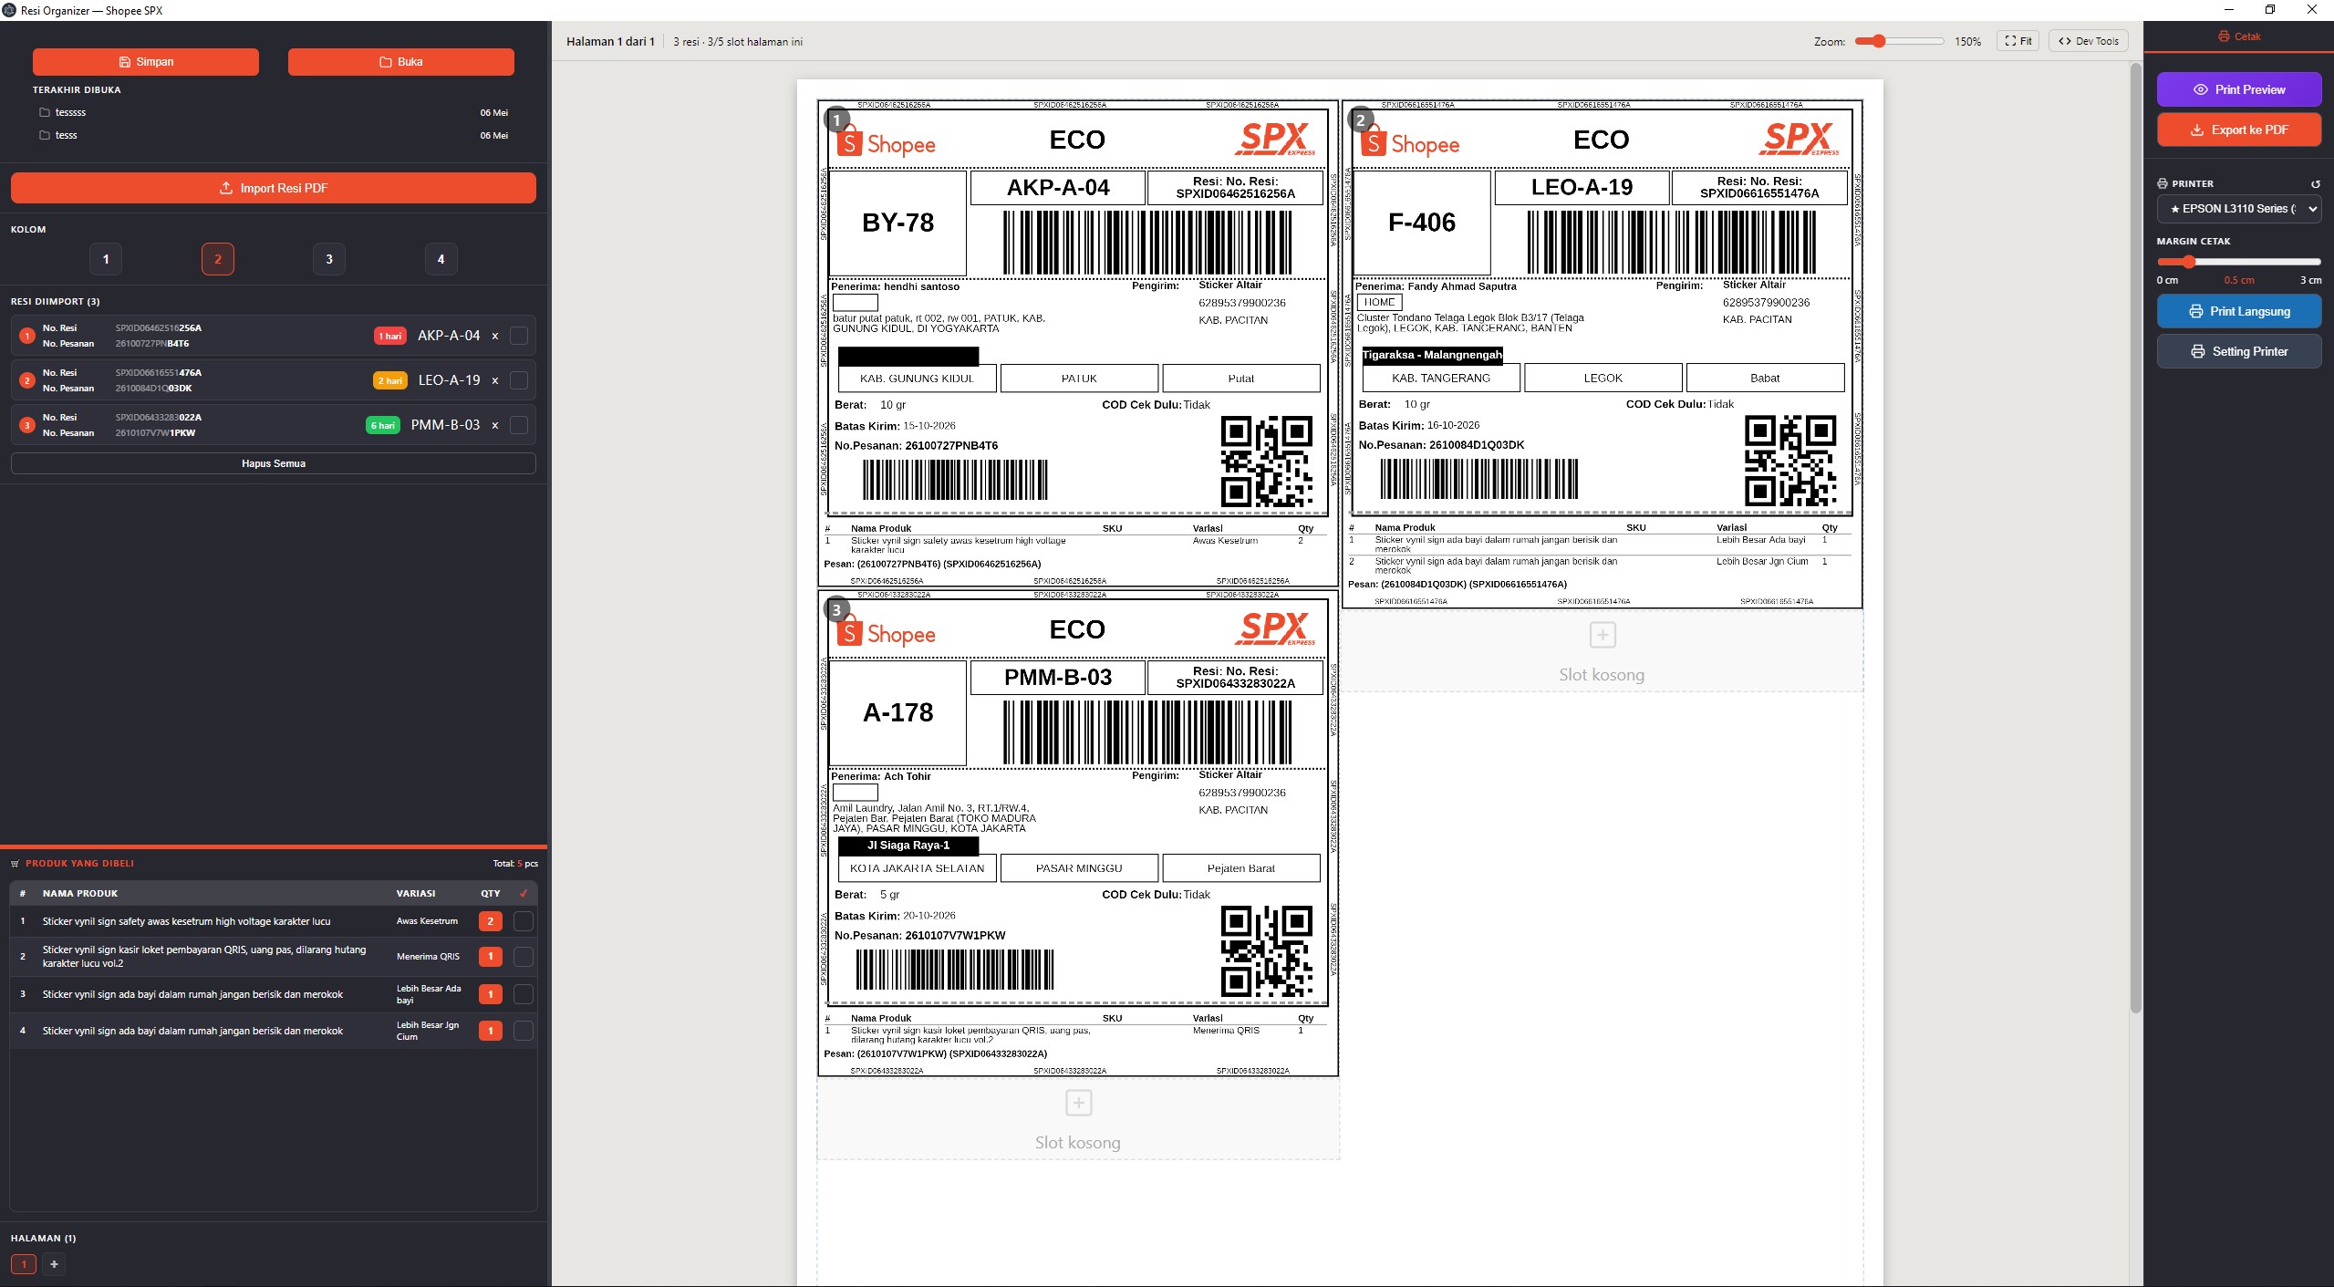2334x1287 pixels.
Task: Open recent folder tesss
Action: (x=274, y=135)
